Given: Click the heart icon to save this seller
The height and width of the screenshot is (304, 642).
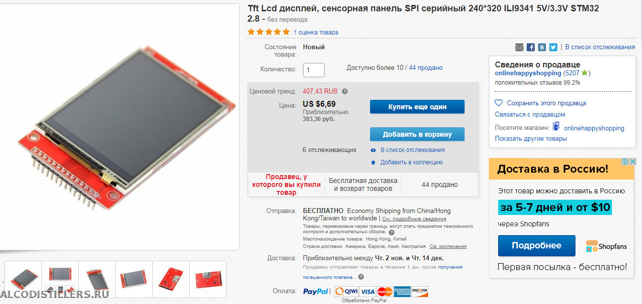Looking at the screenshot, I should (x=499, y=103).
